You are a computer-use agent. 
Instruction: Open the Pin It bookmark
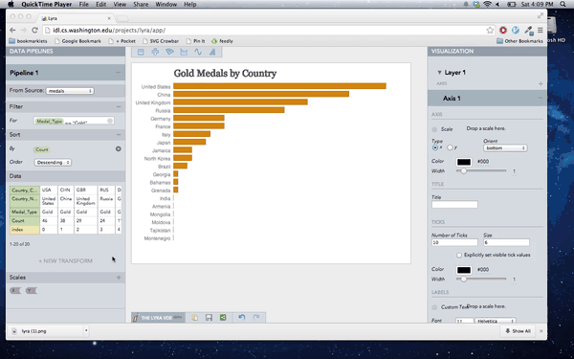point(195,41)
